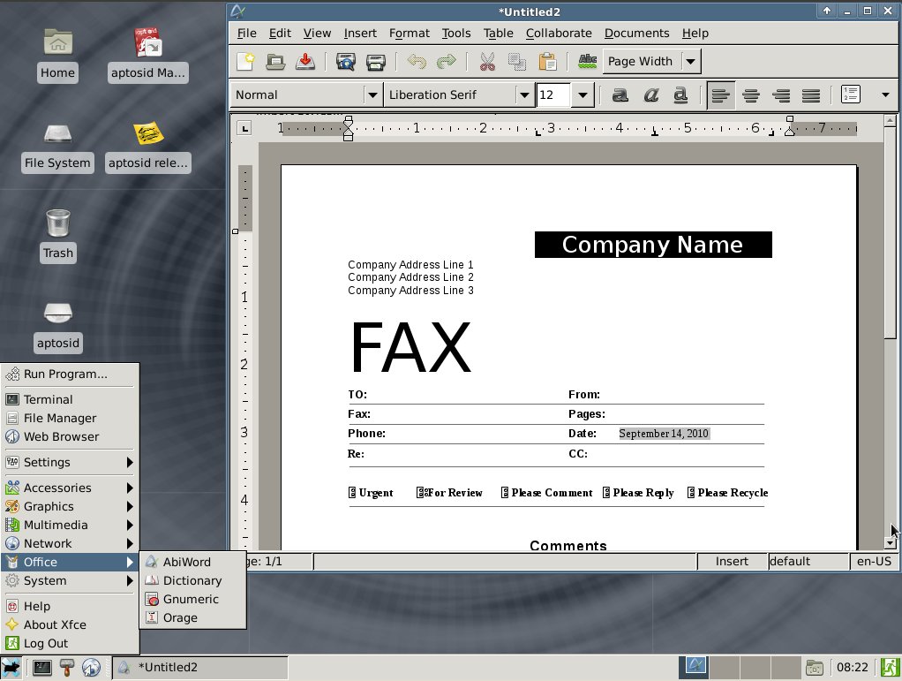Copy selection with the Copy icon
The width and height of the screenshot is (902, 681).
517,61
